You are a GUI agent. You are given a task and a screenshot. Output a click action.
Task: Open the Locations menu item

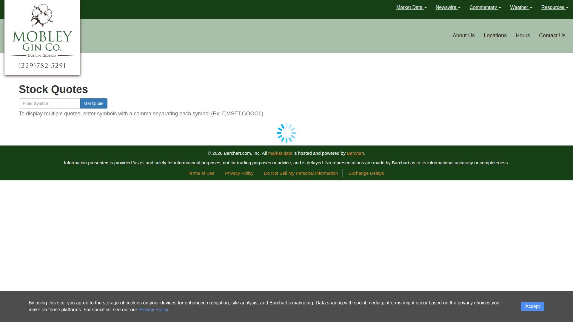click(495, 35)
